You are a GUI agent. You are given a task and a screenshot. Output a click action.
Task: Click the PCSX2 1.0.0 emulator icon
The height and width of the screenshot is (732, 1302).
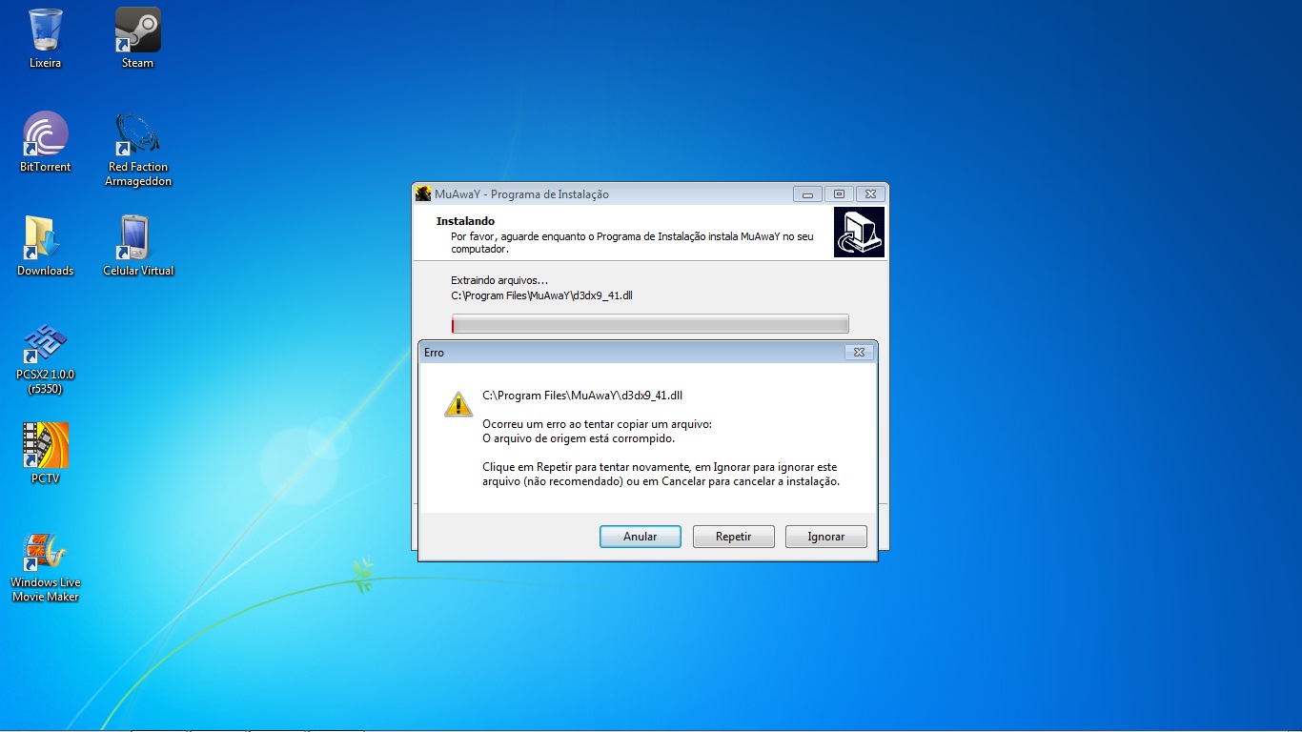point(45,345)
